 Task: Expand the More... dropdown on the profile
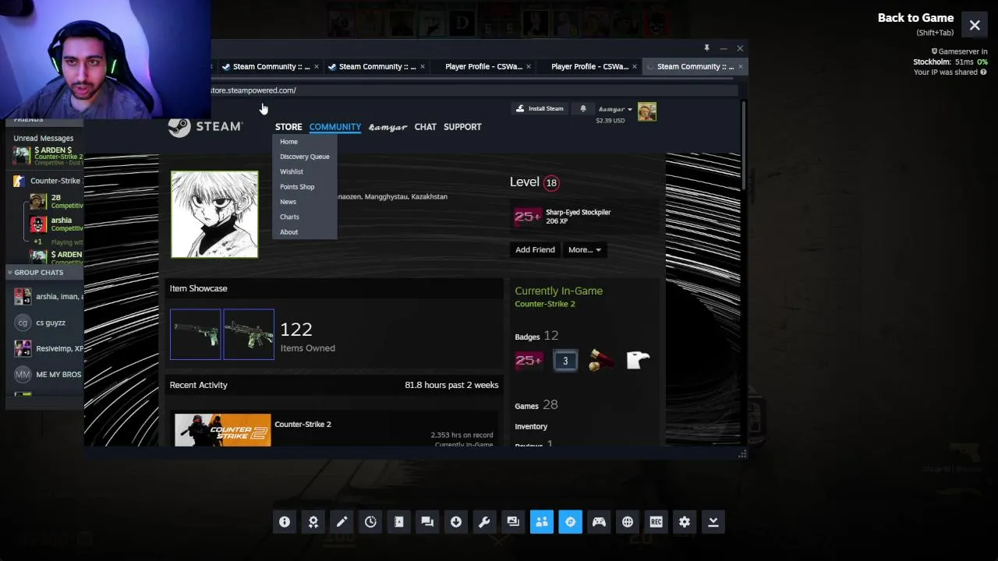coord(584,249)
